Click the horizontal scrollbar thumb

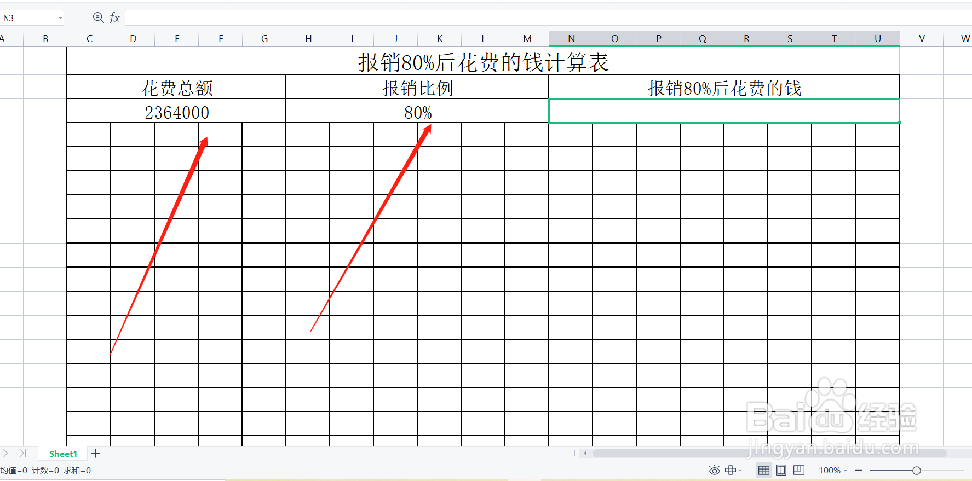pos(769,453)
